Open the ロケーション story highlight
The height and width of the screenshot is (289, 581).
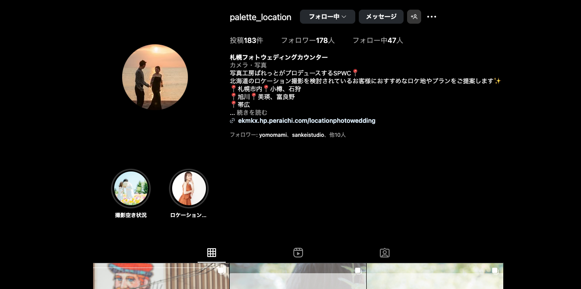tap(189, 189)
